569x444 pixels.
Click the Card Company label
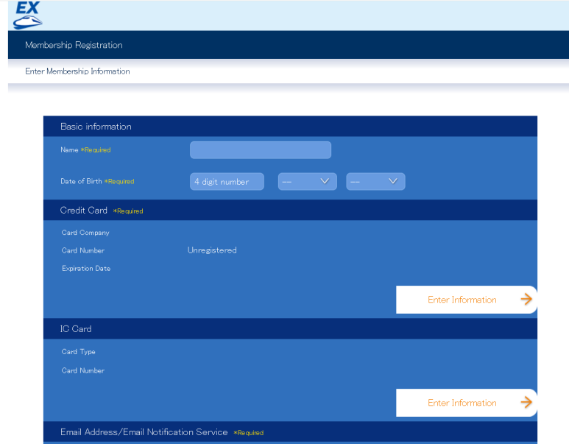85,233
